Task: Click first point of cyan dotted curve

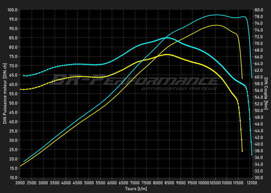Action: pyautogui.click(x=23, y=75)
